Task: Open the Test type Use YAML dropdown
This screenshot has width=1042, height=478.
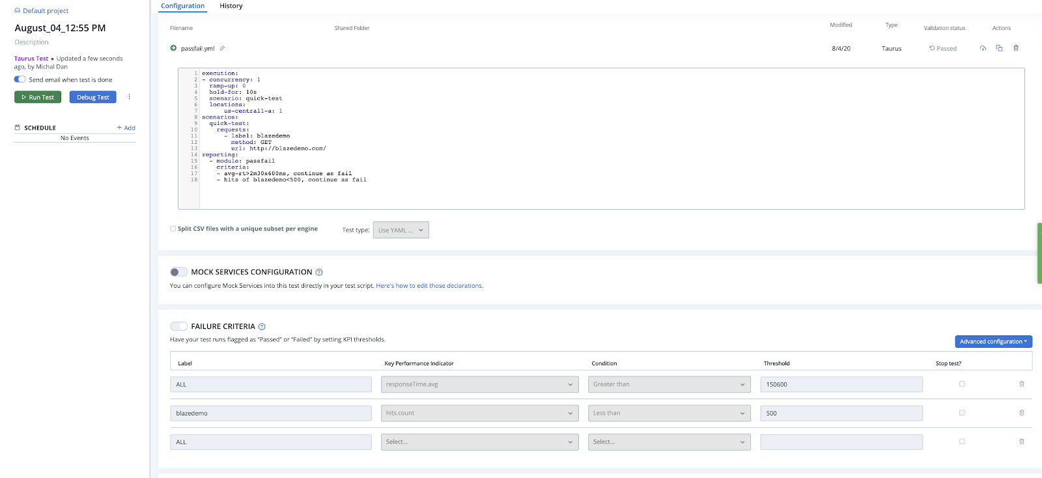Action: [401, 230]
